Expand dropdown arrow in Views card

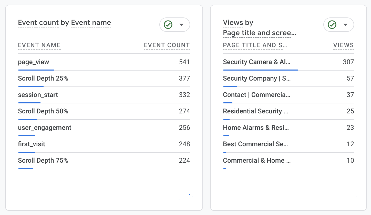(345, 25)
